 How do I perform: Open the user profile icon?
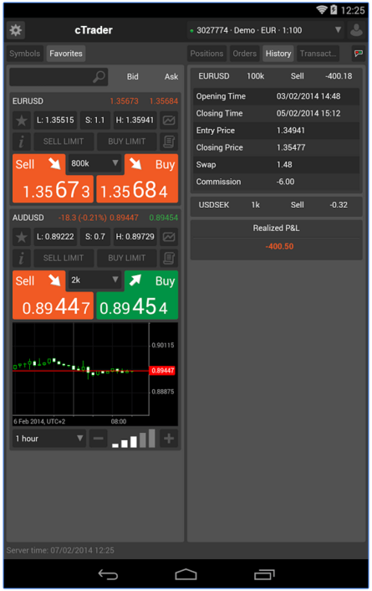point(356,30)
